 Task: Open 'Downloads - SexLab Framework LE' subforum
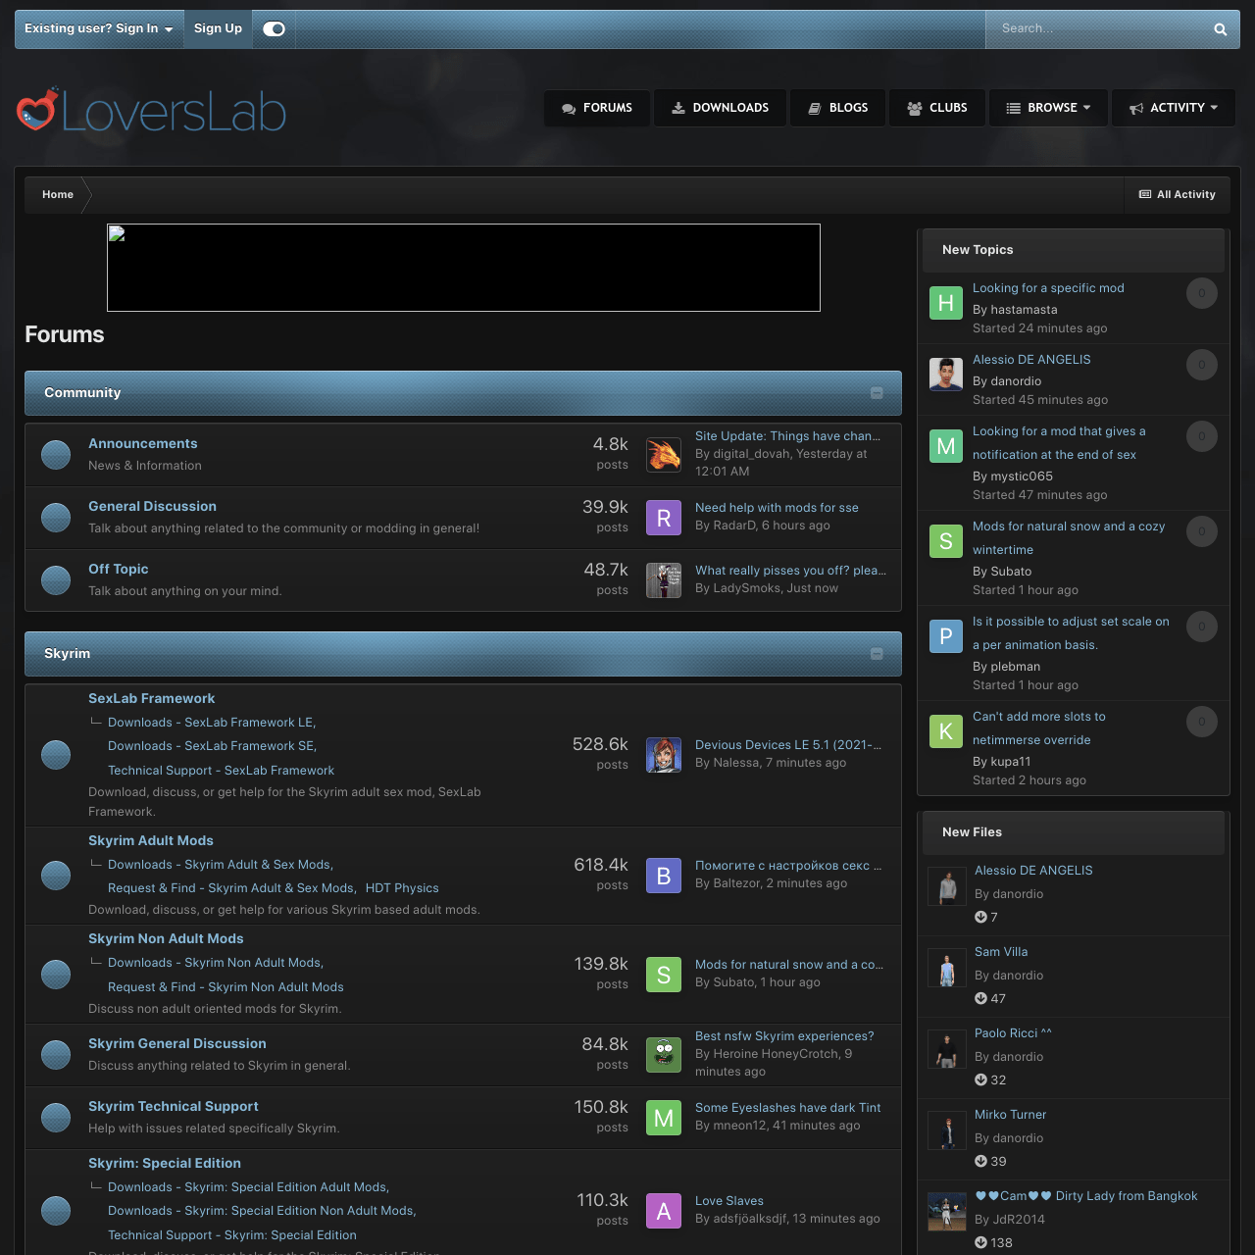[x=211, y=723]
